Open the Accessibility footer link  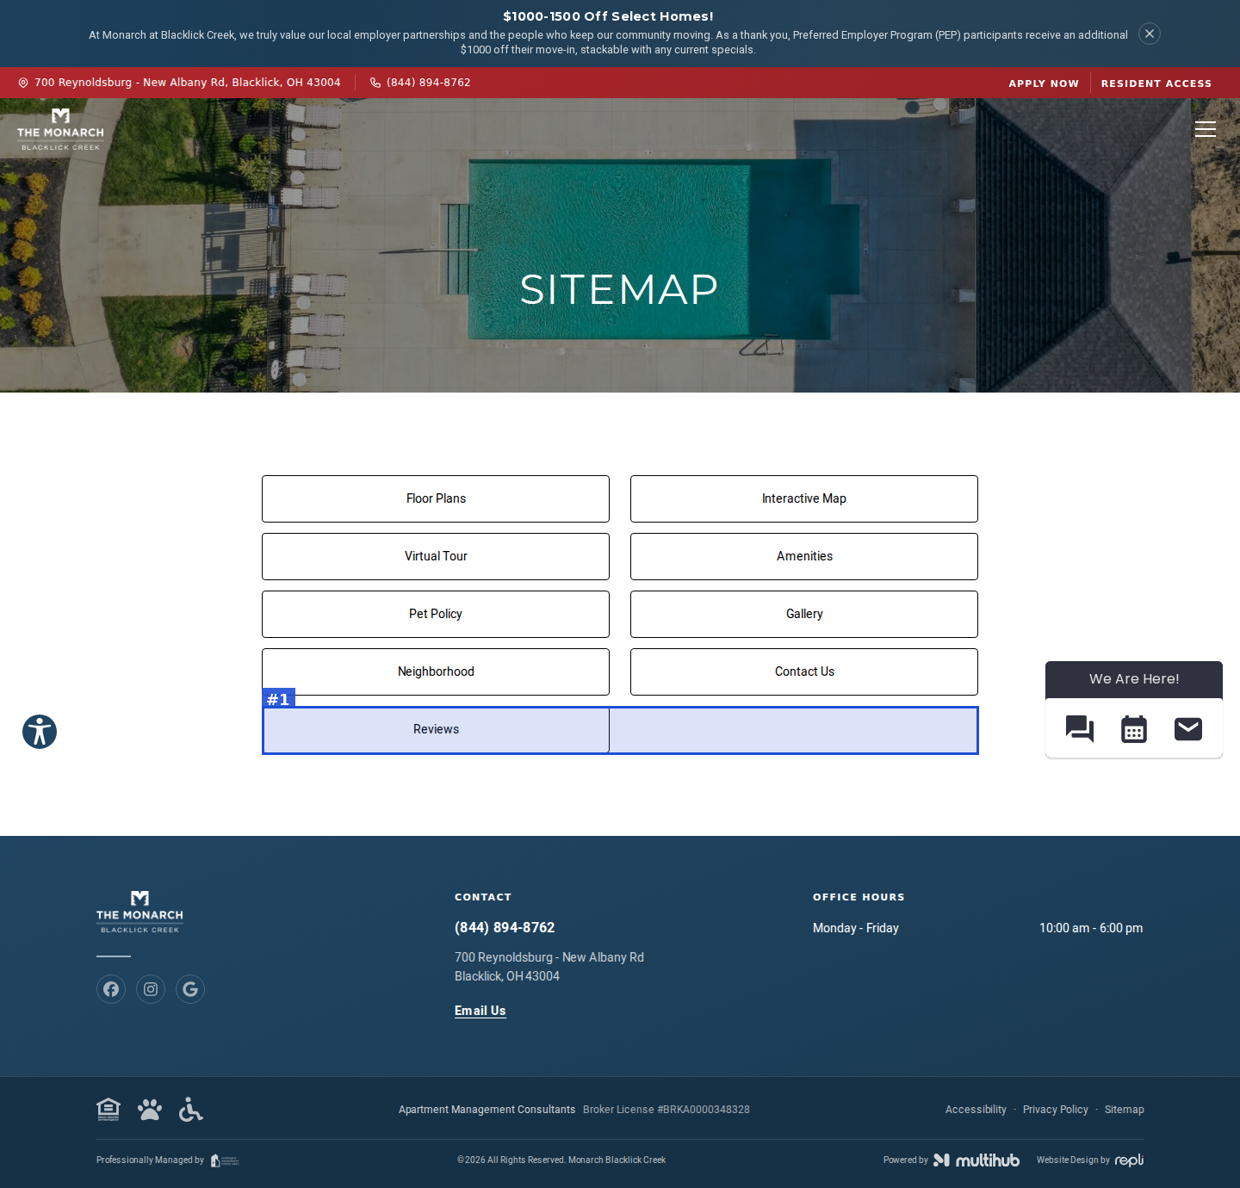pyautogui.click(x=976, y=1110)
